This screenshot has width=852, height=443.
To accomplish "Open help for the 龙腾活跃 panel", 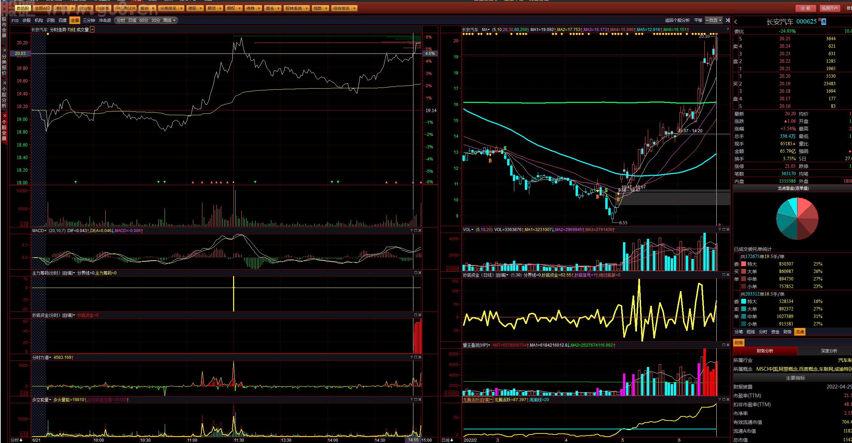I will coord(720,400).
